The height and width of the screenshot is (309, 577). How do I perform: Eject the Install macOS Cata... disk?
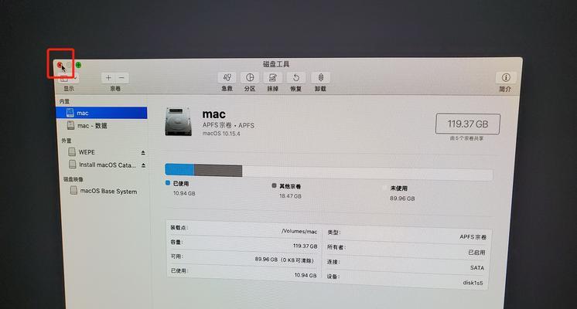click(143, 165)
